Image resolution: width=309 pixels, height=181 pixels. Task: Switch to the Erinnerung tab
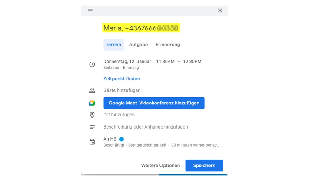(168, 45)
